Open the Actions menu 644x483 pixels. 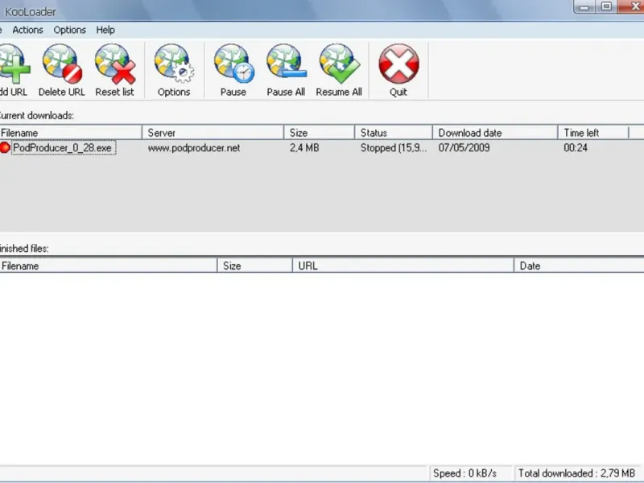(27, 30)
